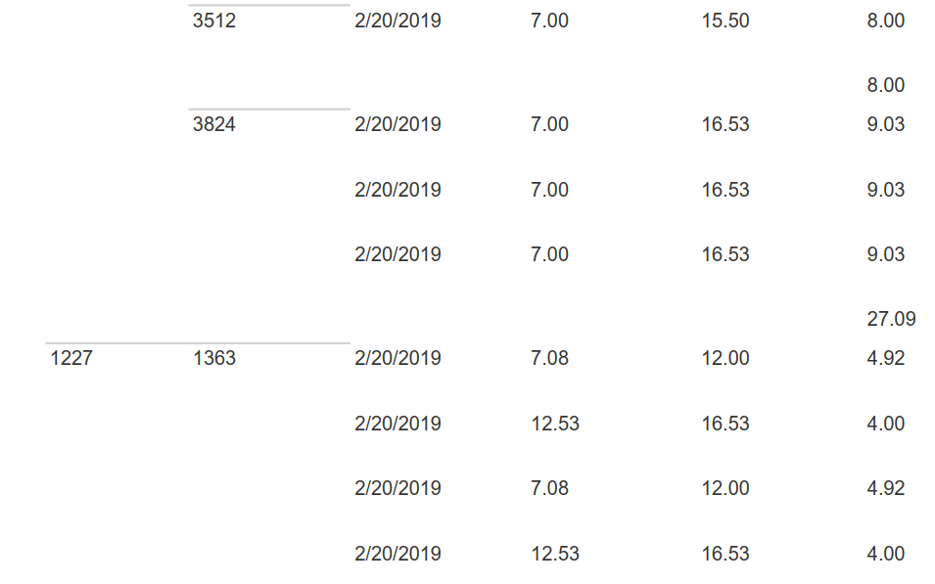This screenshot has width=935, height=584.
Task: Select the 16.53 value in row 3824
Action: tap(725, 124)
